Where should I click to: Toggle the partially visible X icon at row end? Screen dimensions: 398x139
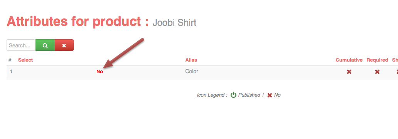(397, 72)
